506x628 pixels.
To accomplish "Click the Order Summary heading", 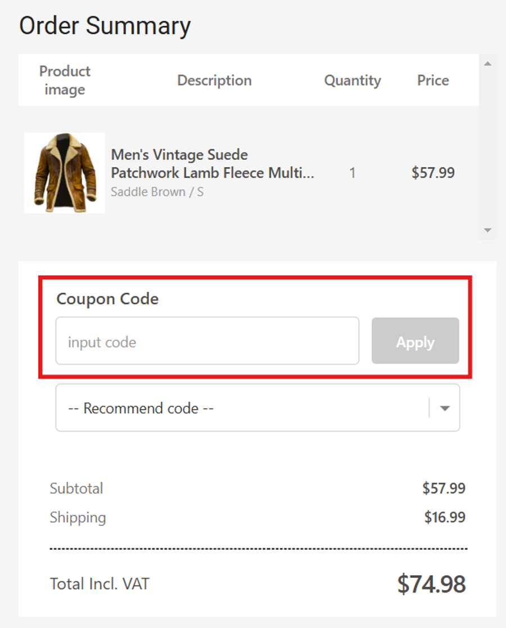I will point(105,26).
